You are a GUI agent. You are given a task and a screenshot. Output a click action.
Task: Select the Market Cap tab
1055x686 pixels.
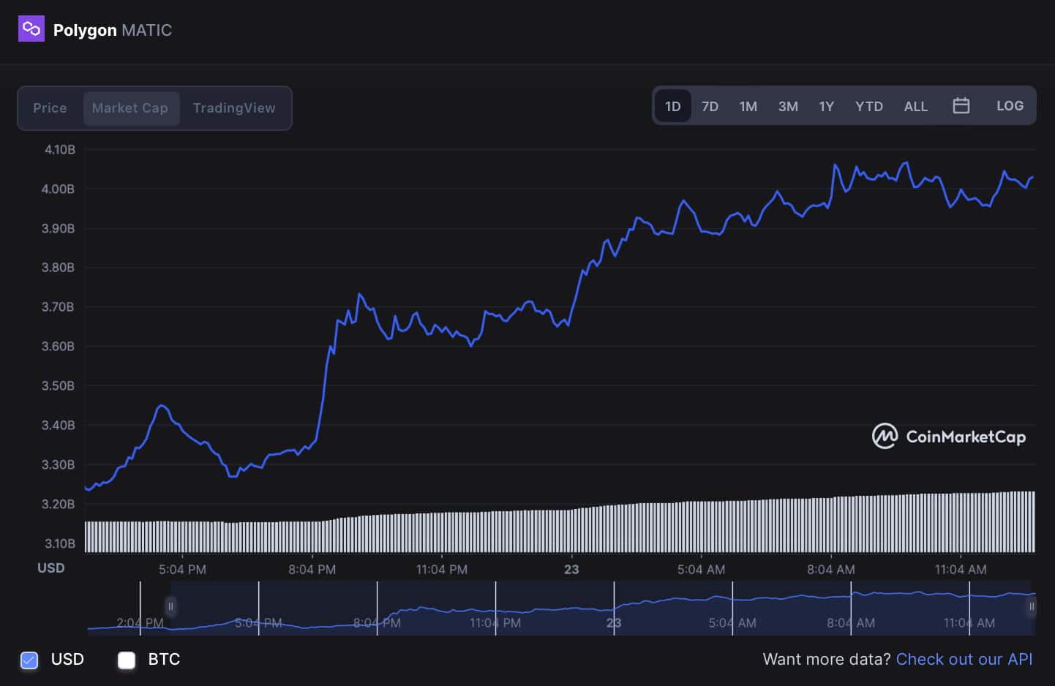pos(131,108)
